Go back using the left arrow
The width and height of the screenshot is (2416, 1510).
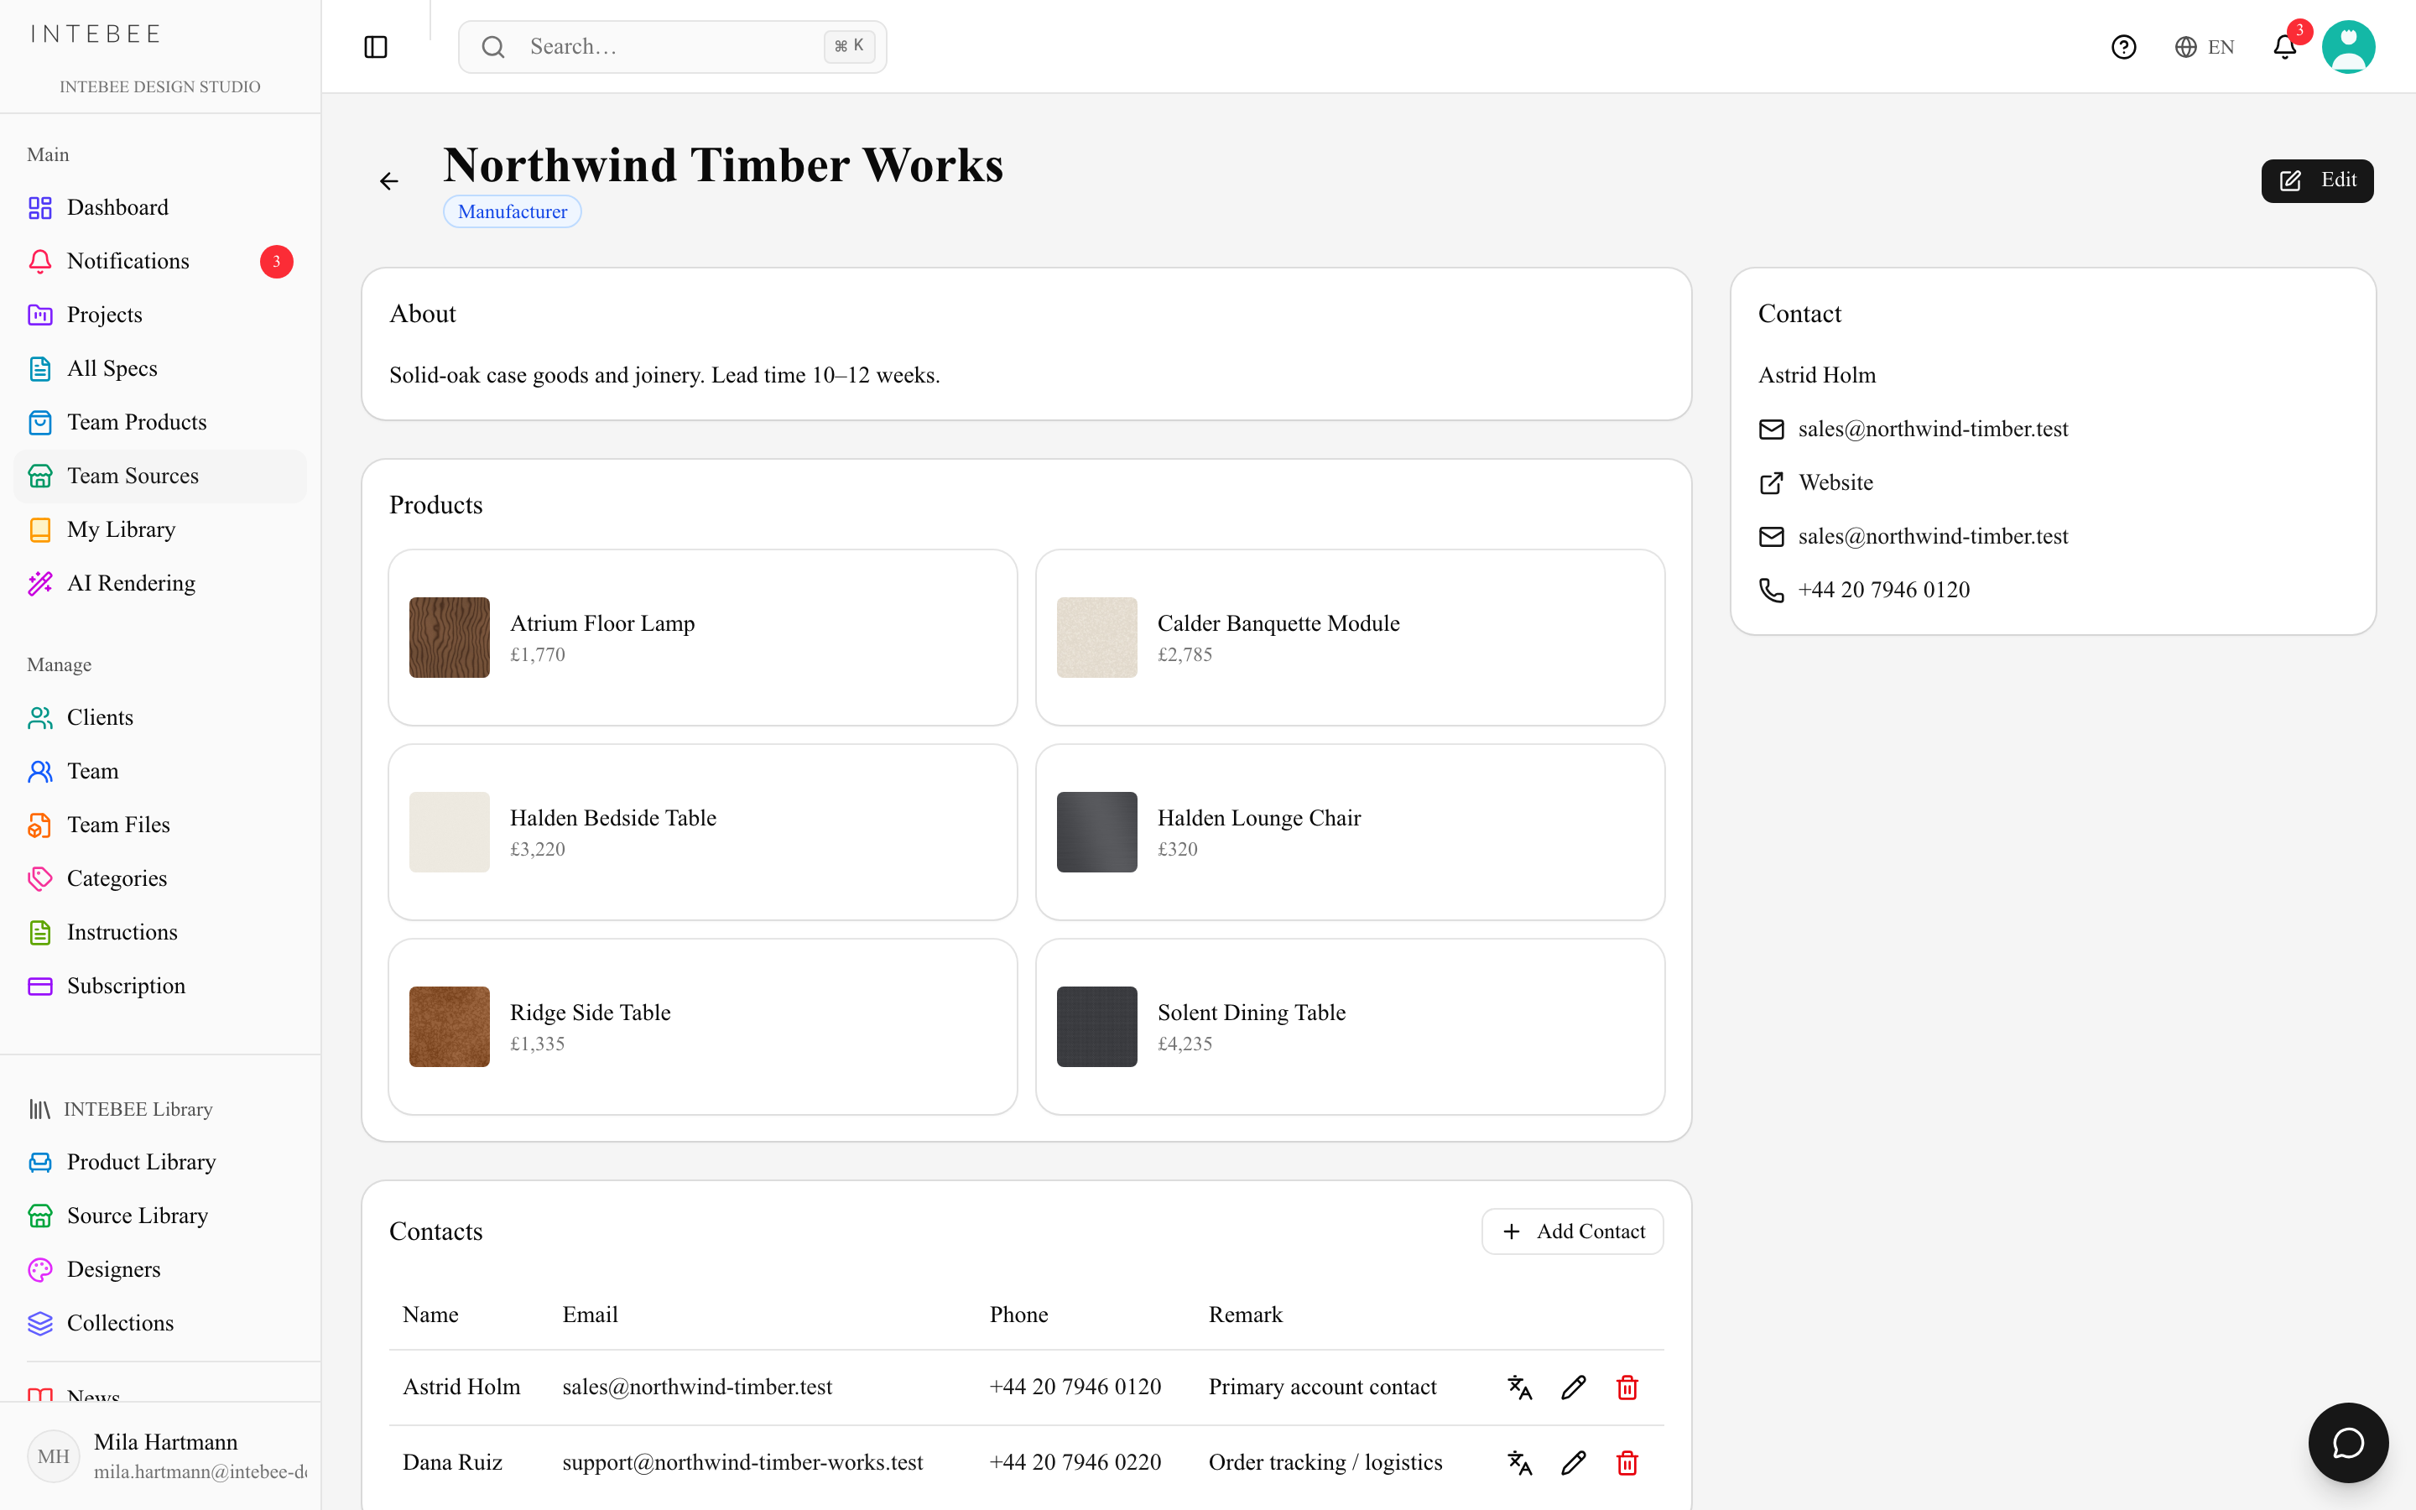coord(389,180)
